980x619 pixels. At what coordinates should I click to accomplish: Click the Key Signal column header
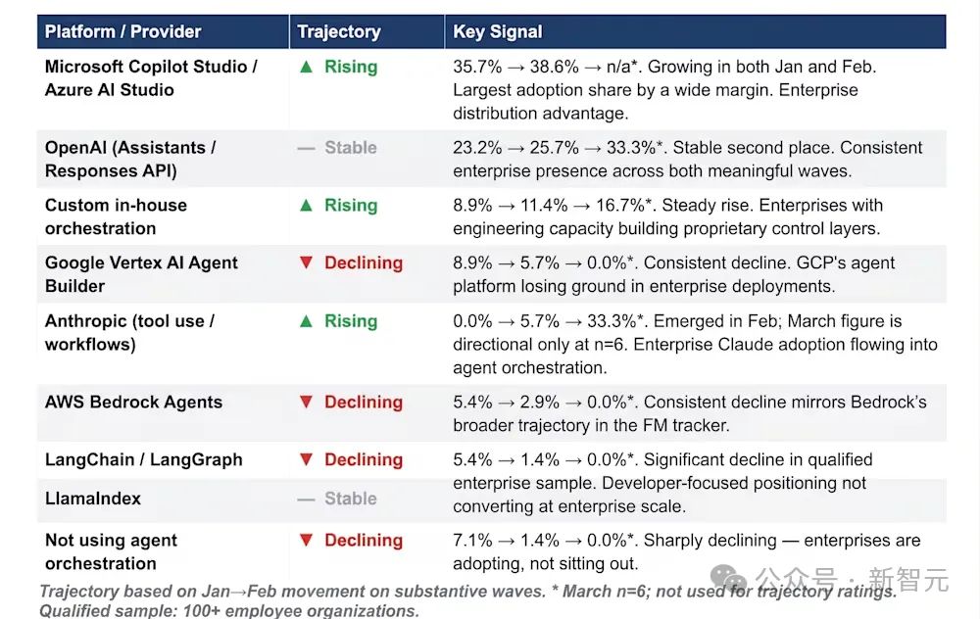click(x=497, y=32)
